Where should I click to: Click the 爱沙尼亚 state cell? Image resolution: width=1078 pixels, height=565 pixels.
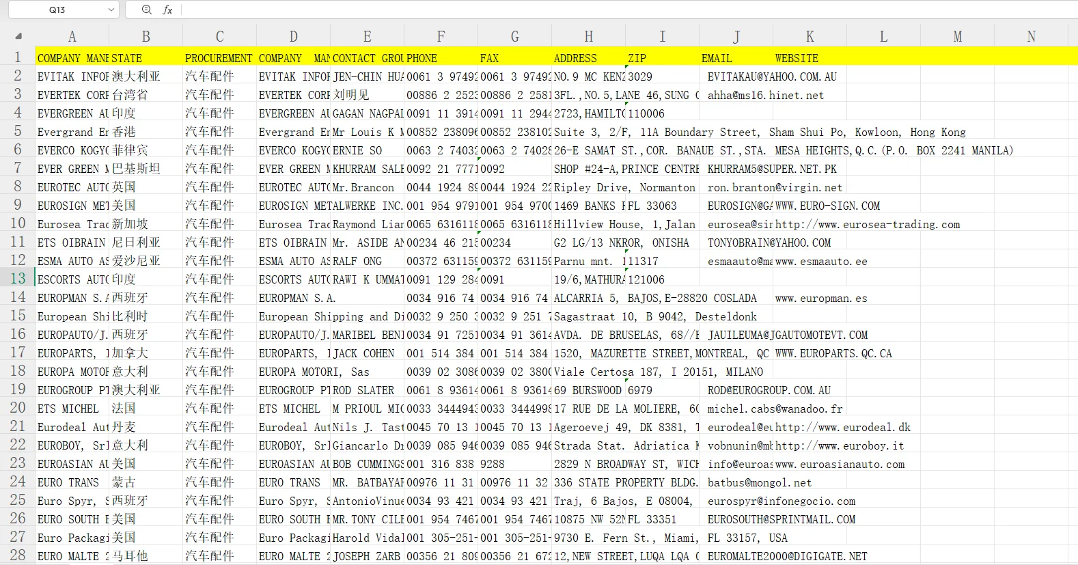click(x=146, y=261)
